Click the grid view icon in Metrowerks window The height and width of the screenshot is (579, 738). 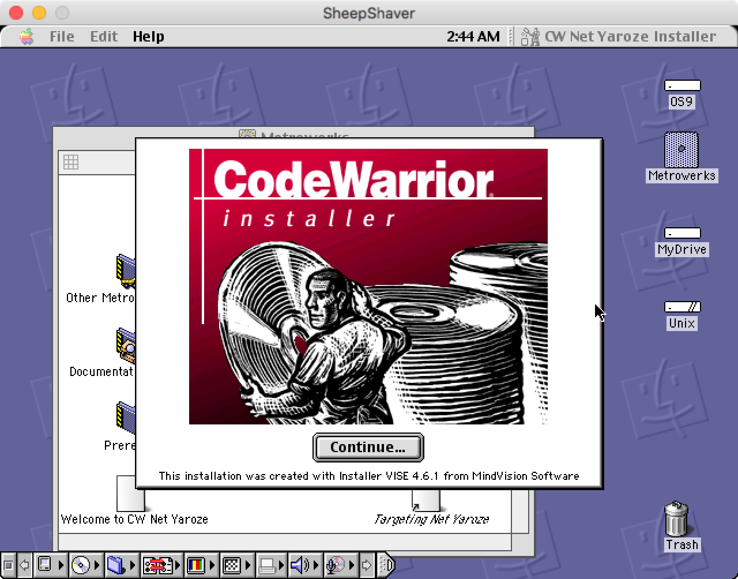click(71, 162)
